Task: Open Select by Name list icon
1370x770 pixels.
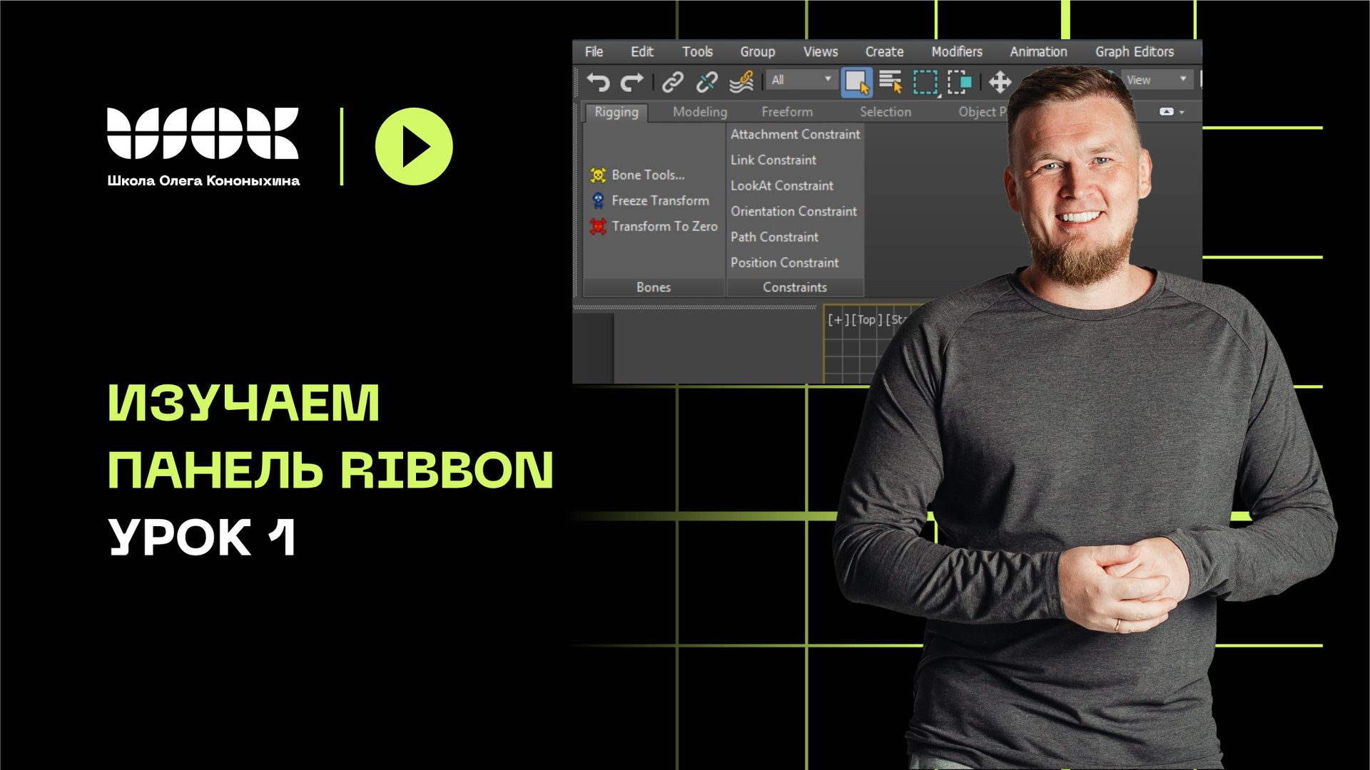Action: [890, 82]
